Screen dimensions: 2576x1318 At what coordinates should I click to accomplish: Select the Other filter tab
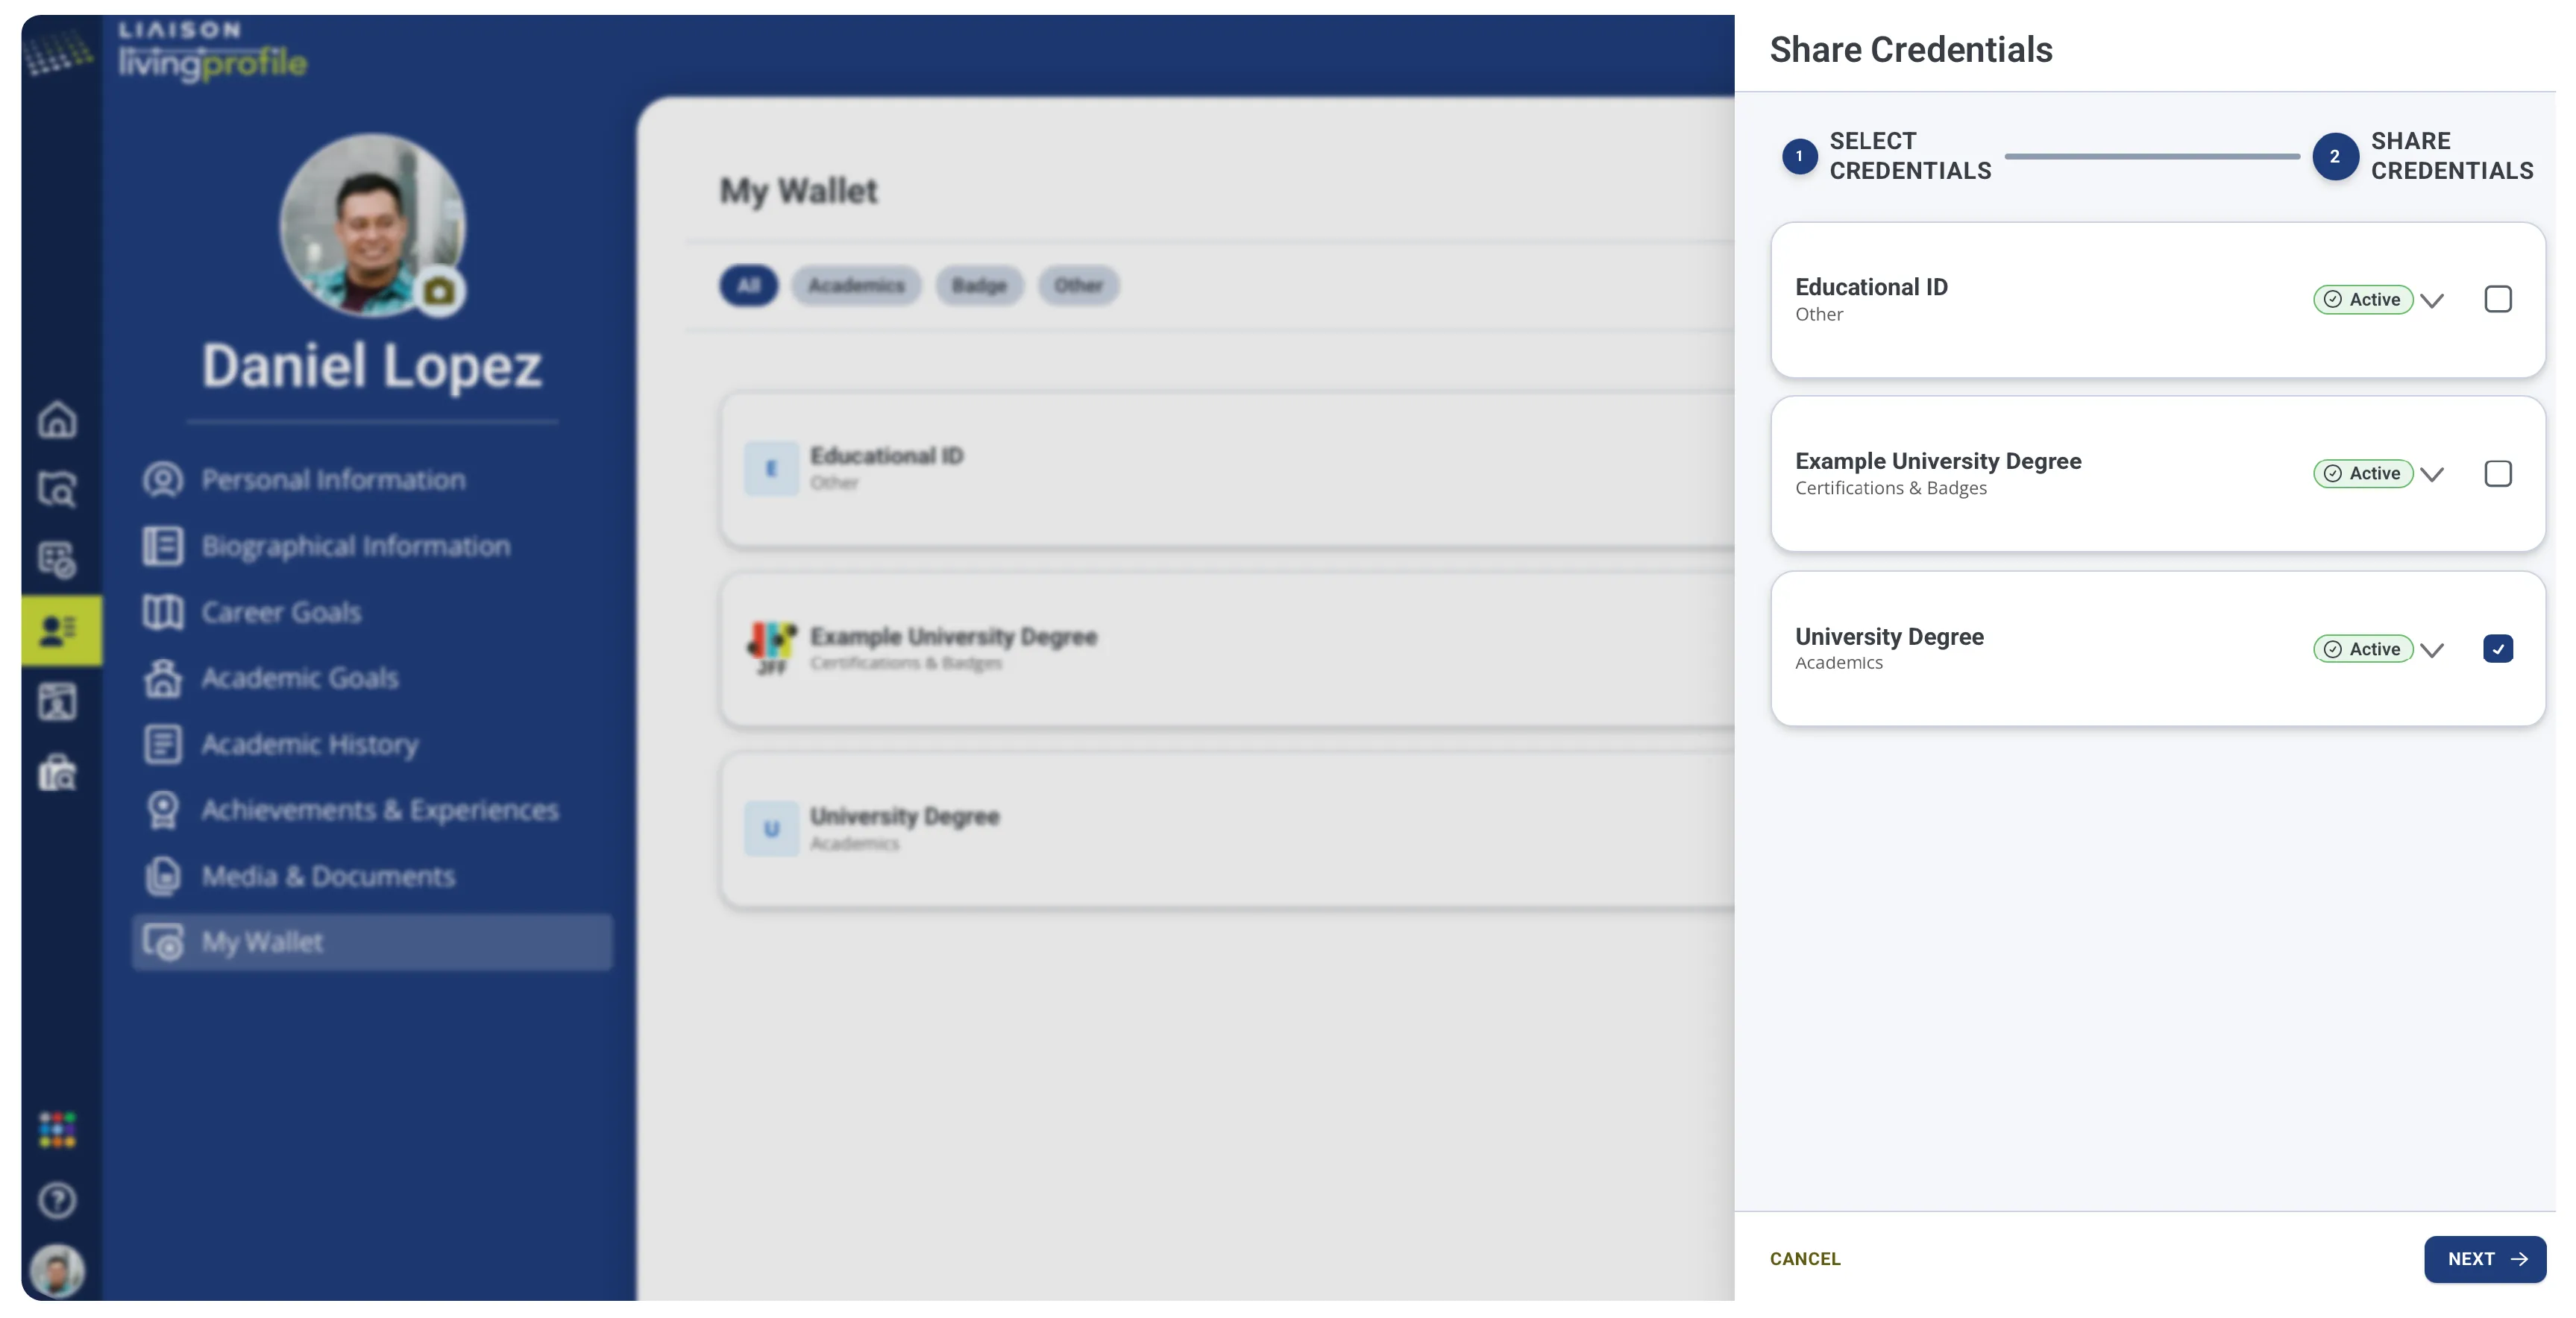point(1078,286)
